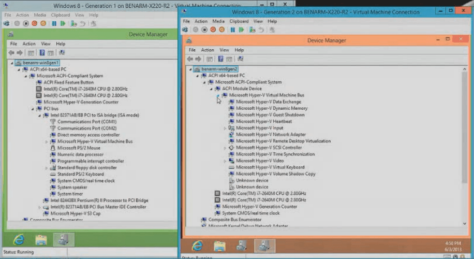Screen dimensions: 474x259
Task: Click the Back arrow in Gen 2 Device Manager toolbar
Action: (x=190, y=59)
